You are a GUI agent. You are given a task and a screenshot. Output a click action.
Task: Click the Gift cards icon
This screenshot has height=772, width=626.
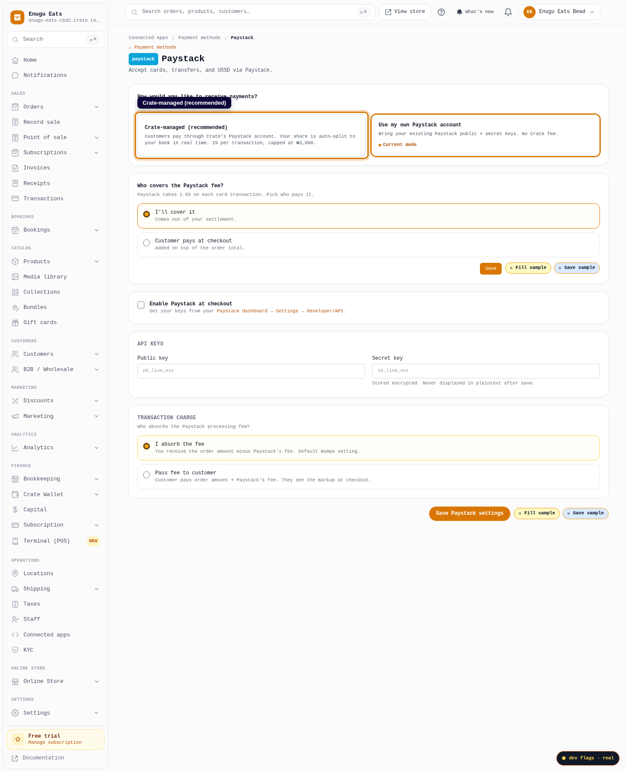click(15, 322)
